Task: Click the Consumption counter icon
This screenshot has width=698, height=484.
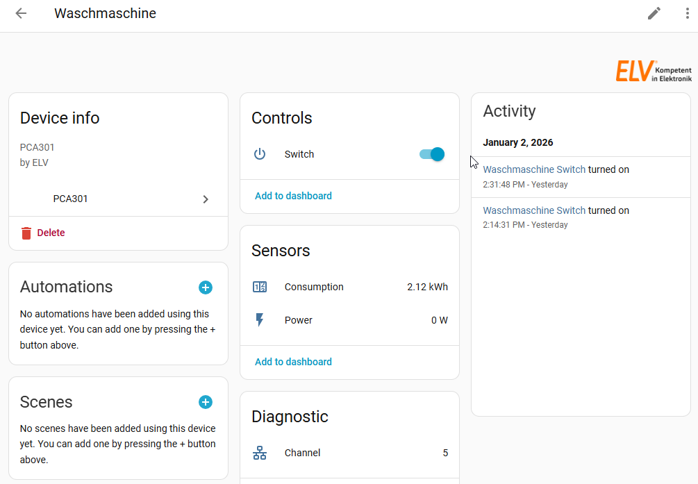Action: pos(260,287)
